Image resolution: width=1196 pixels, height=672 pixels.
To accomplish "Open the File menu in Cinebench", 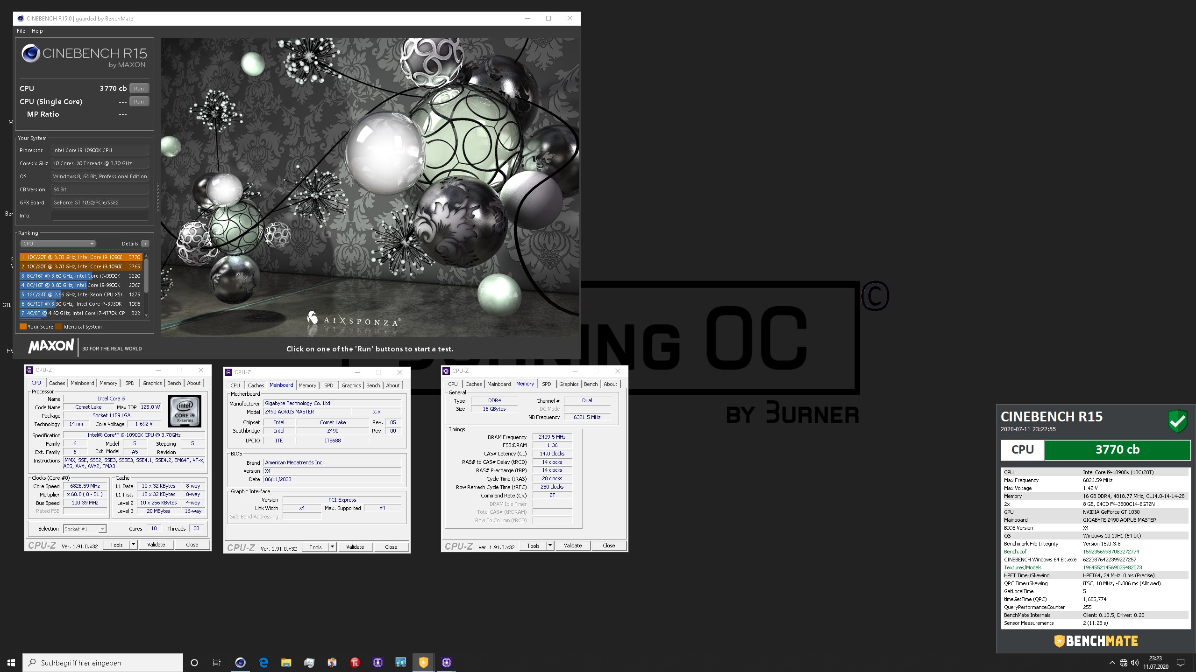I will pyautogui.click(x=21, y=31).
